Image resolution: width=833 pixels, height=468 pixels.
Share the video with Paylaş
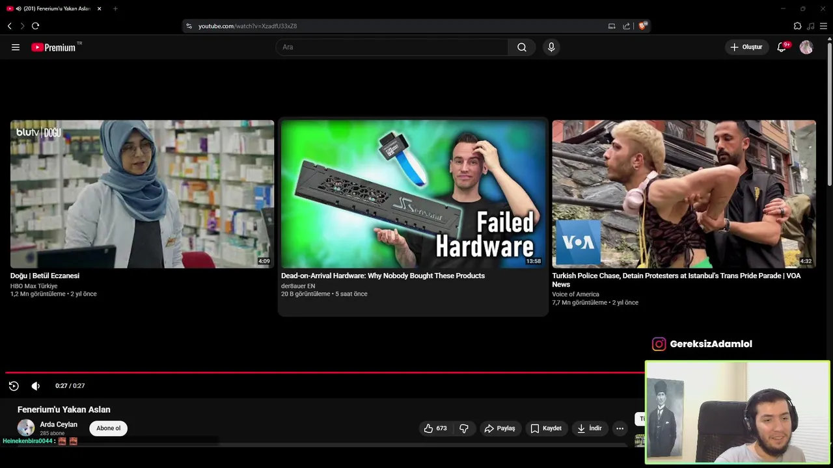[500, 428]
